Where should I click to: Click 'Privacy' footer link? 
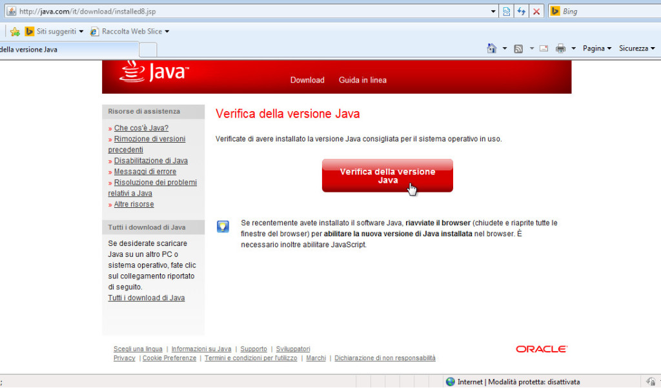click(x=125, y=358)
